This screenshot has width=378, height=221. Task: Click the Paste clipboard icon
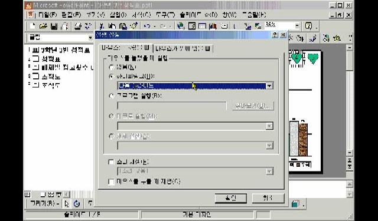point(123,26)
